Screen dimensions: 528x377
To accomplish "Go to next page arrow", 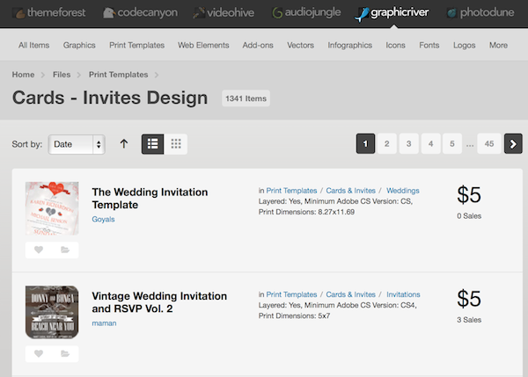I will (x=513, y=143).
